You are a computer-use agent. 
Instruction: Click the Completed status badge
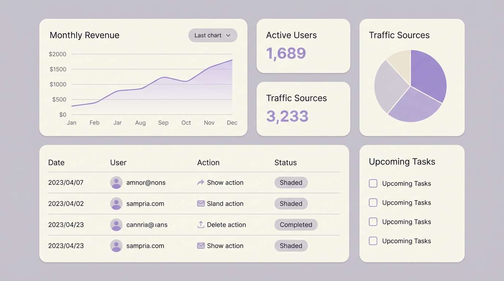pyautogui.click(x=296, y=225)
